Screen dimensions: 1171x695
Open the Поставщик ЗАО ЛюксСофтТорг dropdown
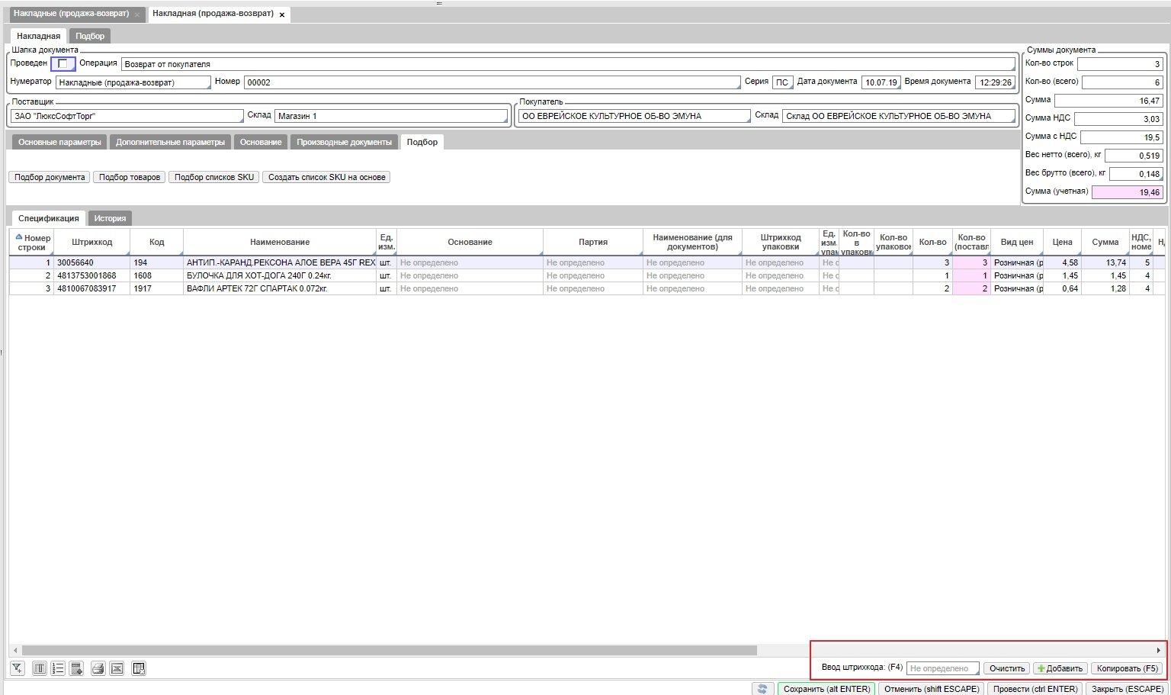(127, 116)
